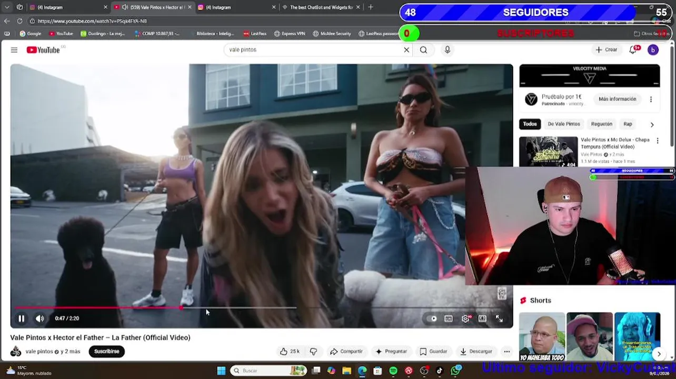
Task: Open the Velocity ad options menu
Action: pos(651,99)
